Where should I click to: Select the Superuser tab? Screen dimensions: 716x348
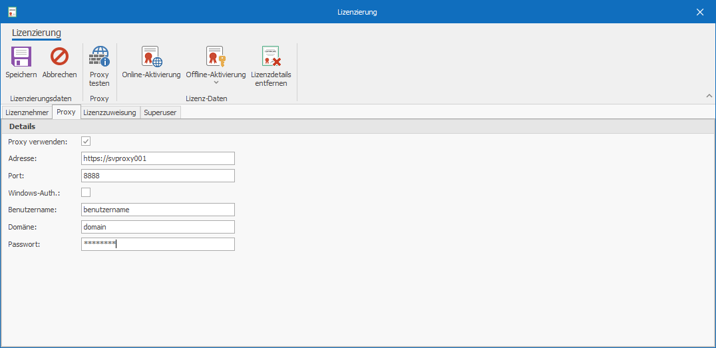[160, 112]
